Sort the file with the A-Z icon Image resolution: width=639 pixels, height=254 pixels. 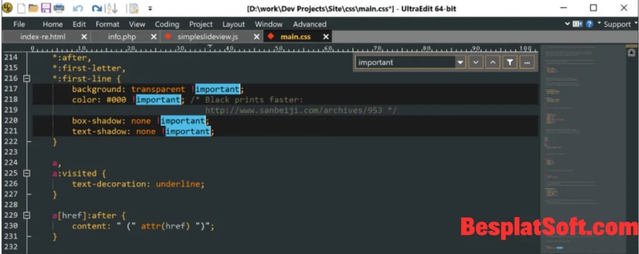(111, 7)
